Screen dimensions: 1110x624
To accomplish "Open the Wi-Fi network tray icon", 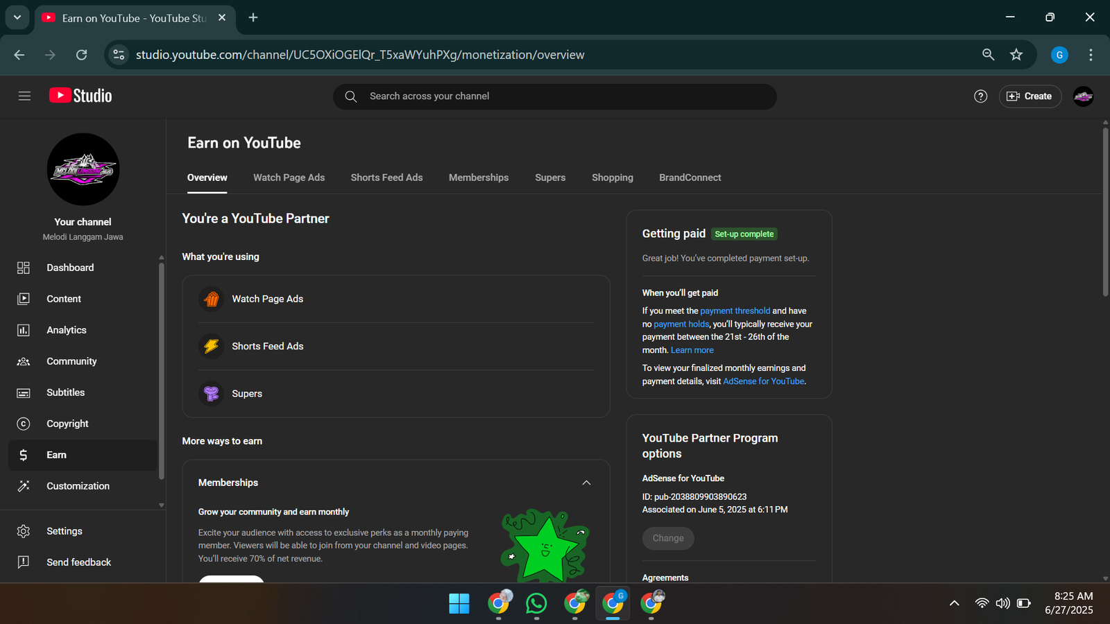I will tap(982, 603).
